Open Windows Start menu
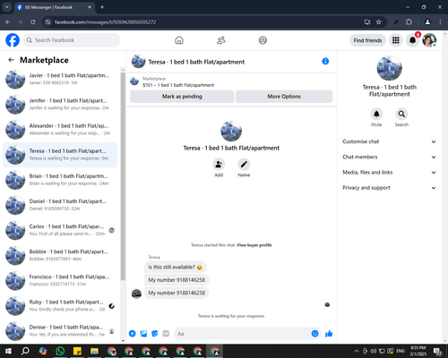Viewport: 448px width, 358px height. (8, 351)
